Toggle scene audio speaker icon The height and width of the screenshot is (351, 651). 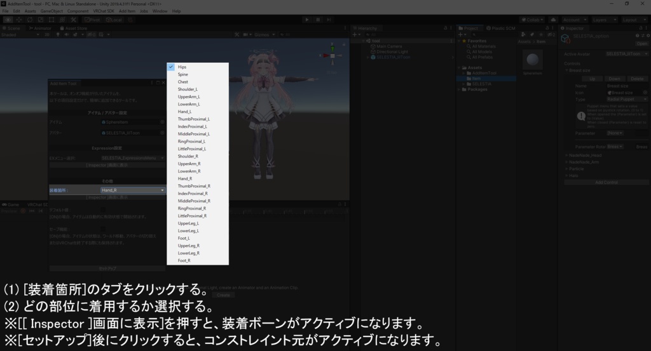coord(66,35)
